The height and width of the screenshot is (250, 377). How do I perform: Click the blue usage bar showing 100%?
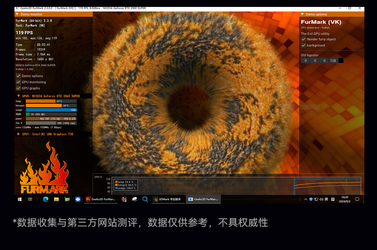coord(51,110)
